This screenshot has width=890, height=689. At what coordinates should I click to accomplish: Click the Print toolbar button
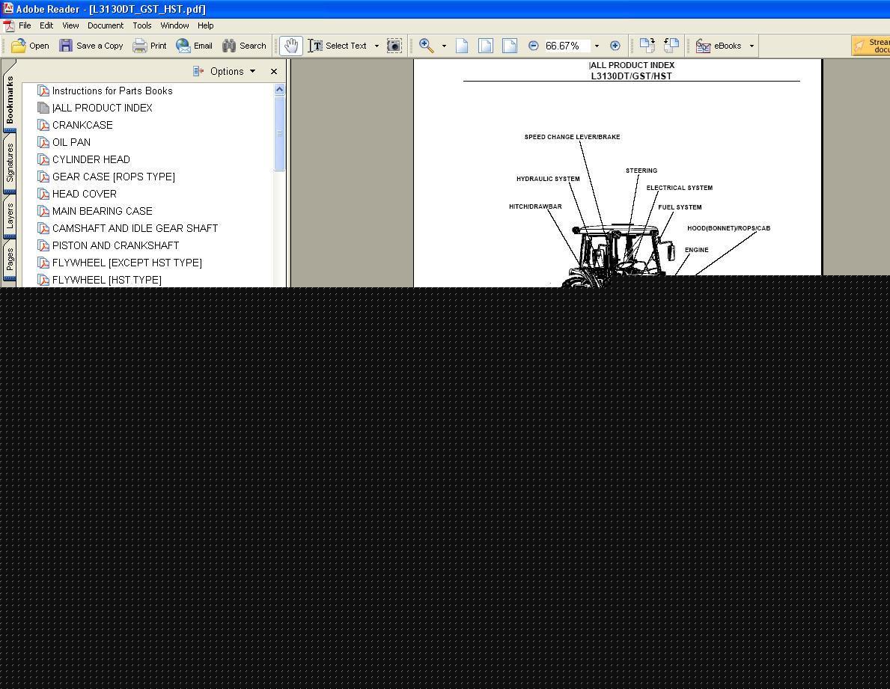coord(149,46)
